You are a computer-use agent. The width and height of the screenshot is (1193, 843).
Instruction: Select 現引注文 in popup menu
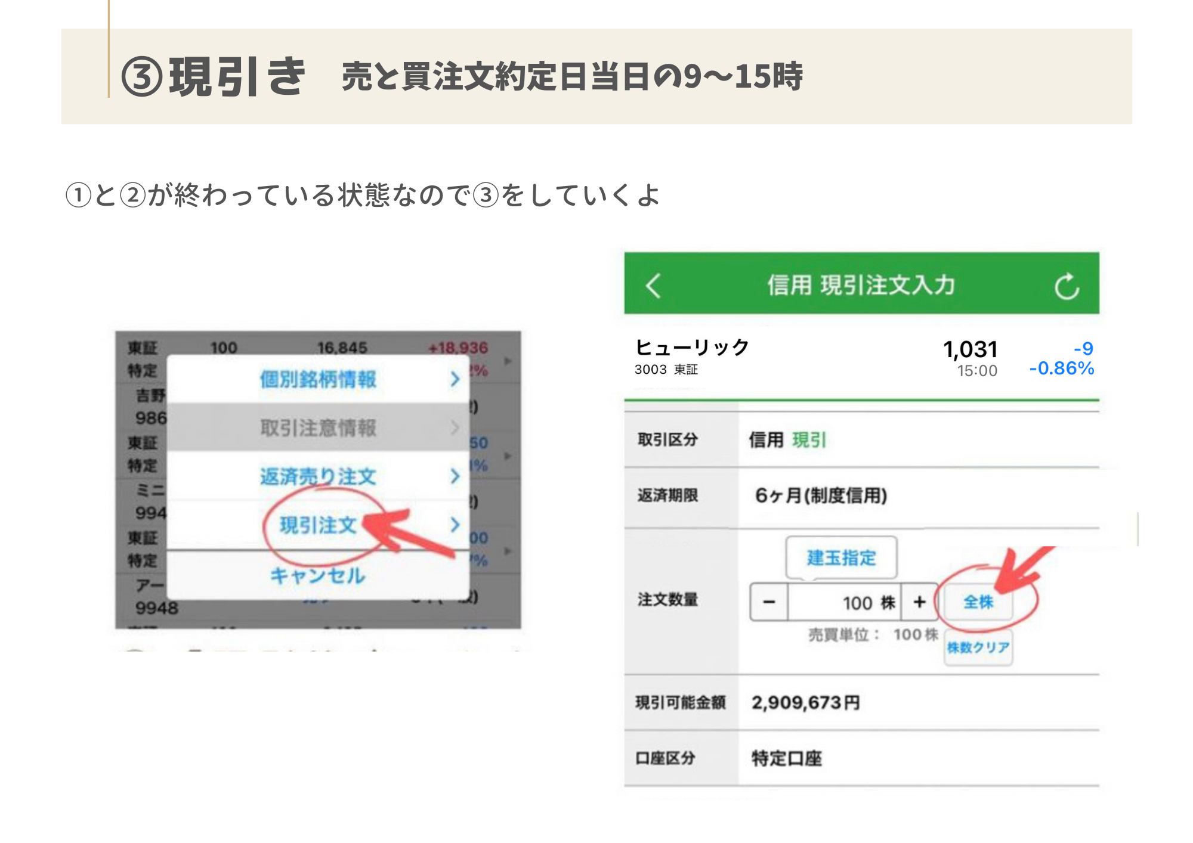pyautogui.click(x=318, y=525)
